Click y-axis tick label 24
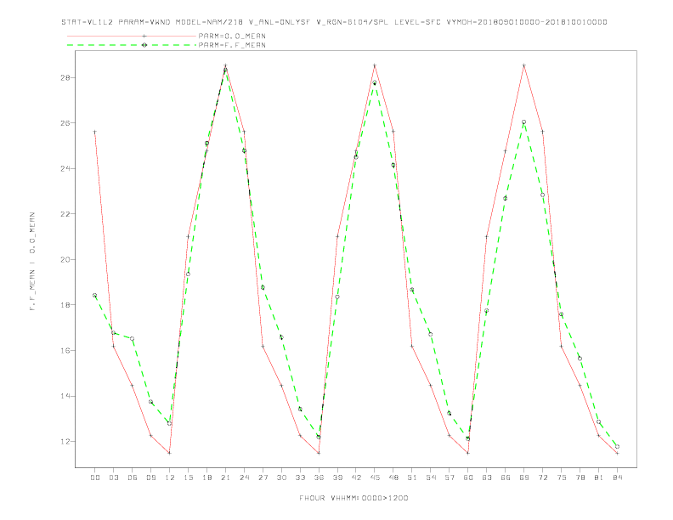This screenshot has height=520, width=673. (65, 168)
